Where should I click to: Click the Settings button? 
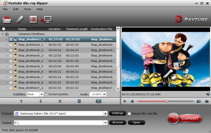coord(117,113)
